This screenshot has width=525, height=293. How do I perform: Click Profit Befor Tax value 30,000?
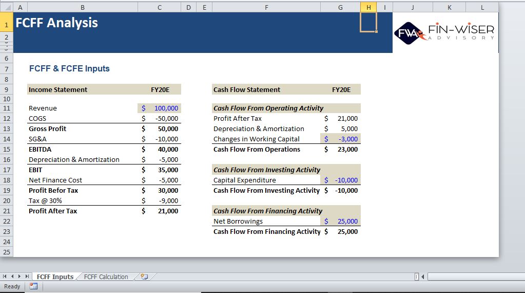(x=160, y=190)
